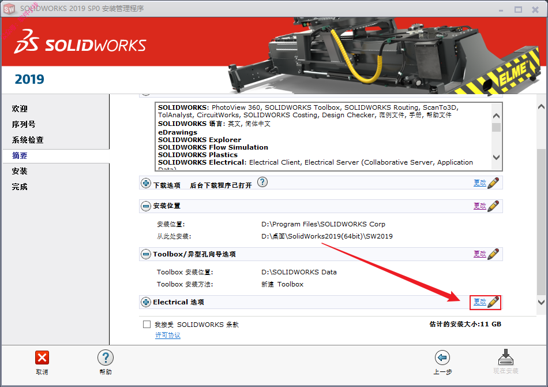Viewport: 548px width, 387px height.
Task: Select the 安装 step in sidebar
Action: [20, 171]
